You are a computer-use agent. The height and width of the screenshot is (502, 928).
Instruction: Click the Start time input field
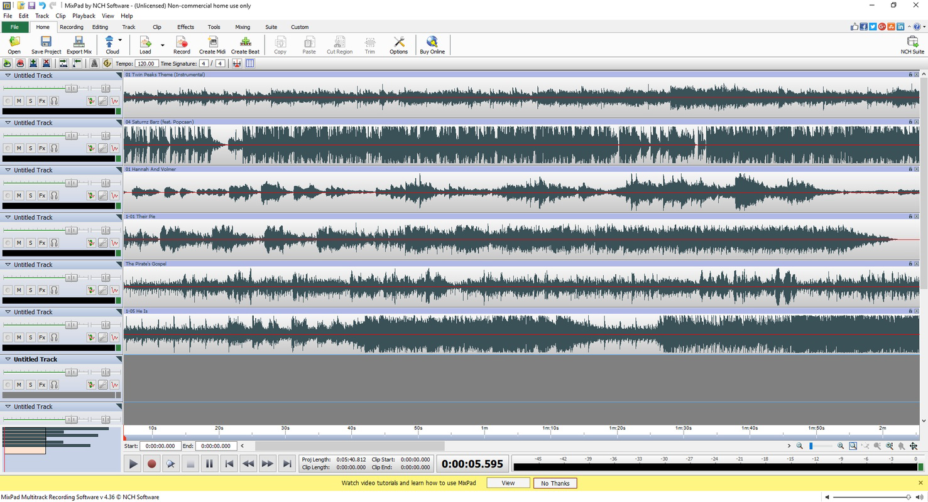[160, 446]
